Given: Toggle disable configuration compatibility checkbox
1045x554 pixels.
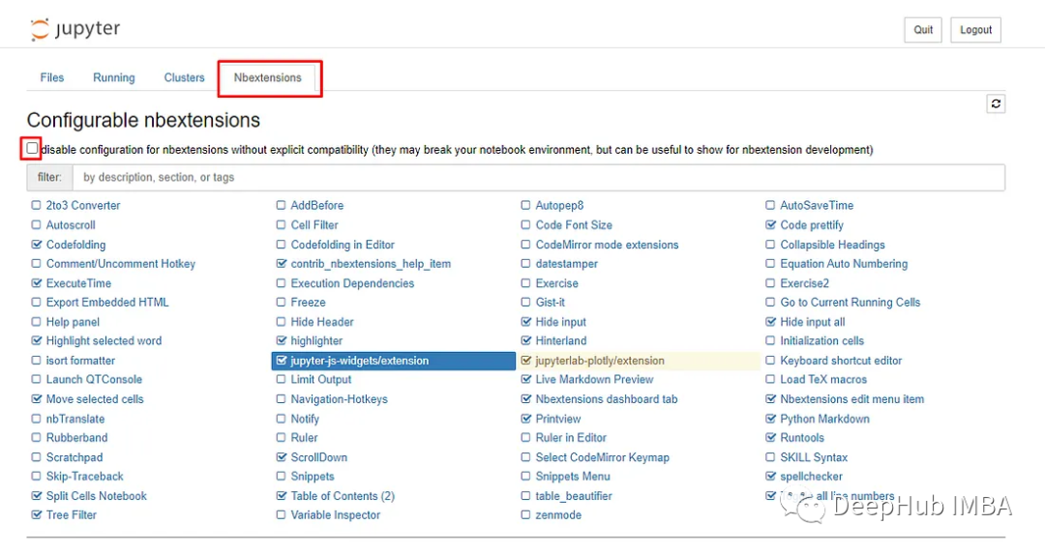Looking at the screenshot, I should 32,149.
